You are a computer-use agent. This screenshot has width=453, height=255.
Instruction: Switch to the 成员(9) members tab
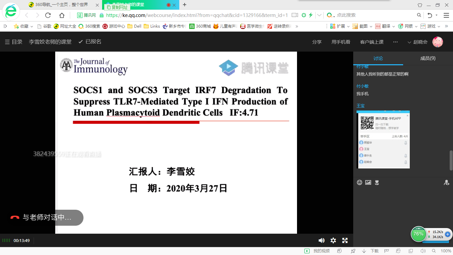428,58
